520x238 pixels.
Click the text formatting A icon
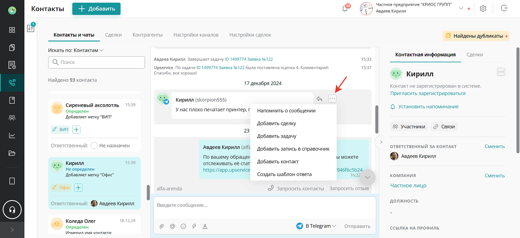tap(205, 226)
